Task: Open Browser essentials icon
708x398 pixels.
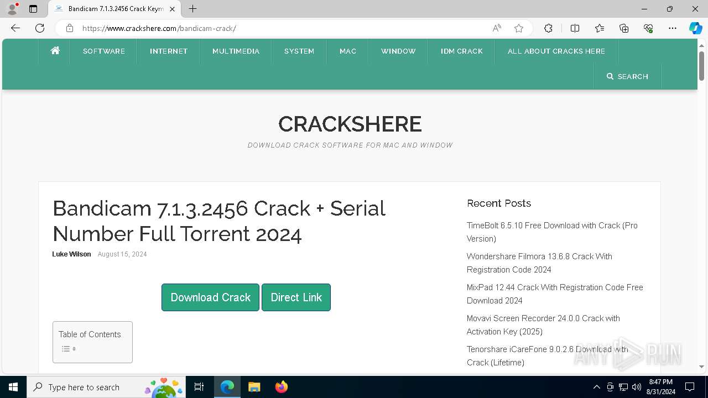Action: click(648, 28)
